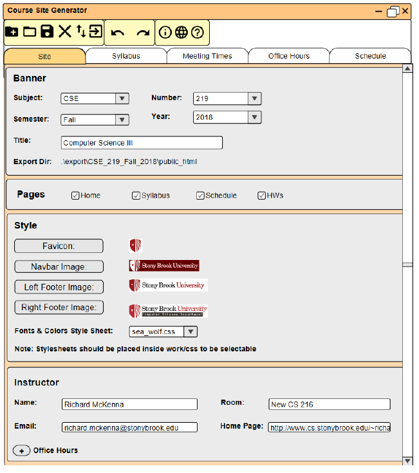419x473 pixels.
Task: Switch to the Site tab
Action: (x=44, y=57)
